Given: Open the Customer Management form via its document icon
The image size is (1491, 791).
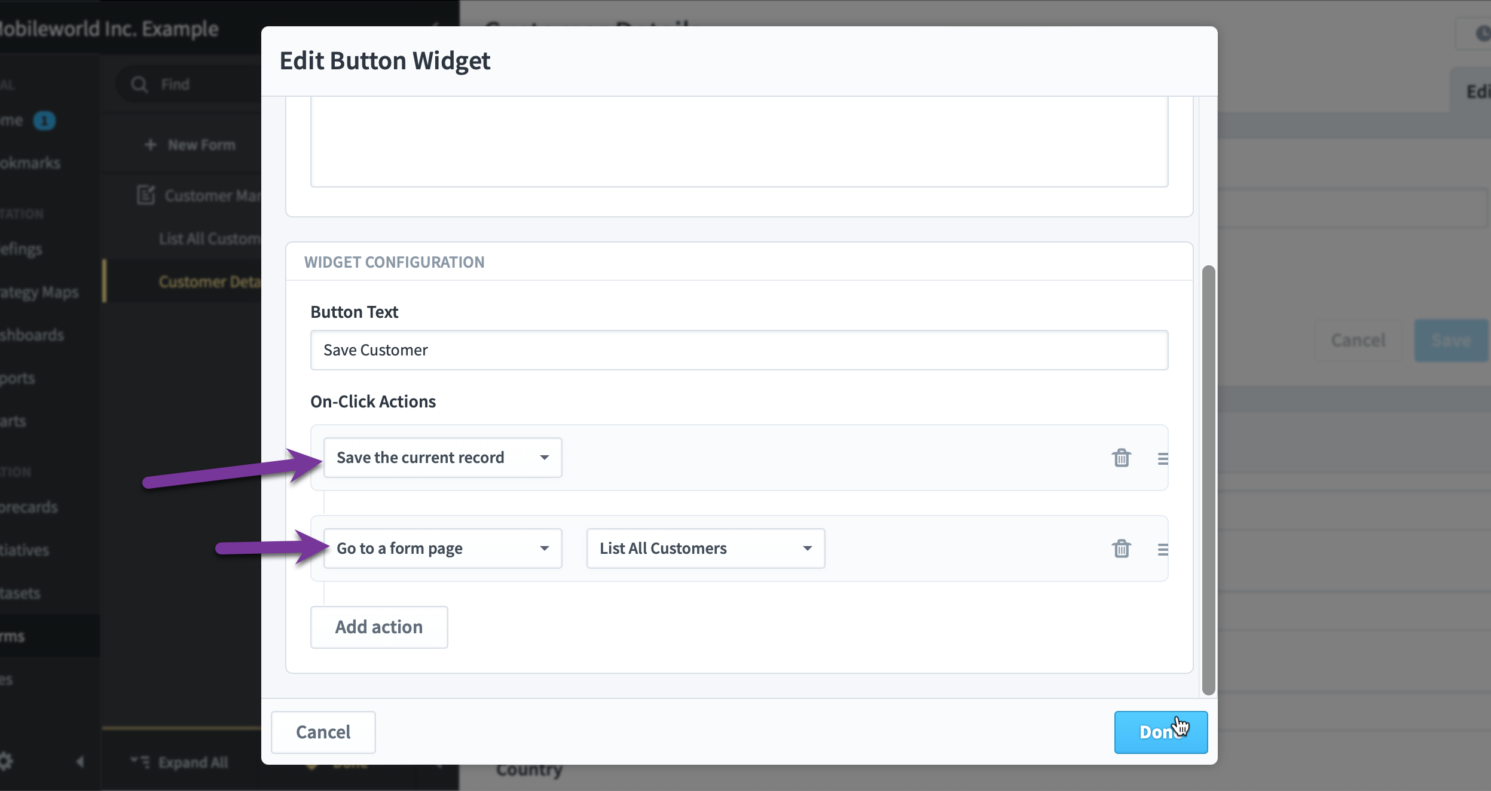Looking at the screenshot, I should [x=145, y=195].
